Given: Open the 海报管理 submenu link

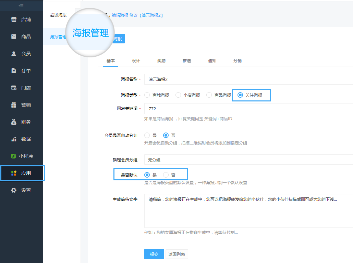Looking at the screenshot, I should pyautogui.click(x=58, y=37).
